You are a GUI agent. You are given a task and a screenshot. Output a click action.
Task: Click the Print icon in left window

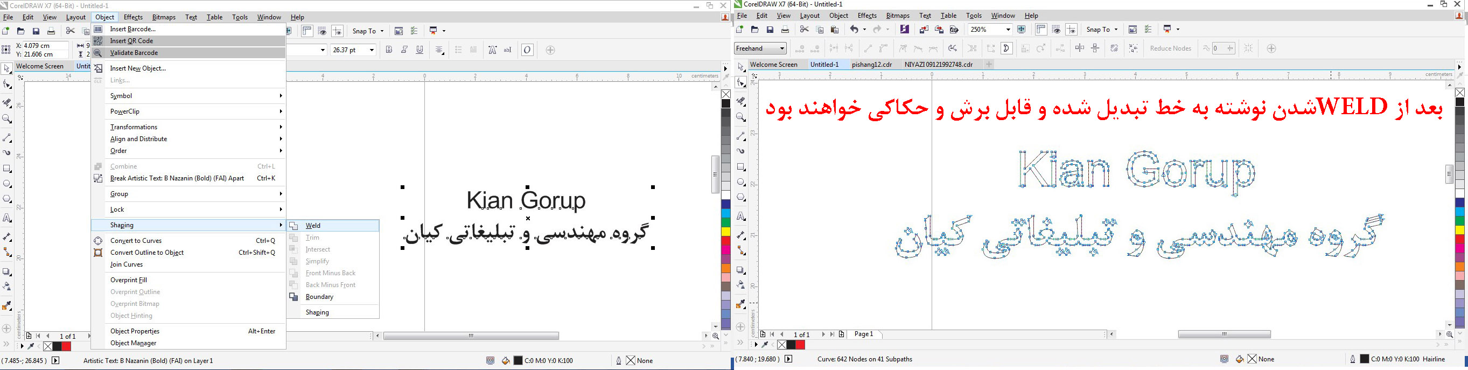(x=51, y=31)
